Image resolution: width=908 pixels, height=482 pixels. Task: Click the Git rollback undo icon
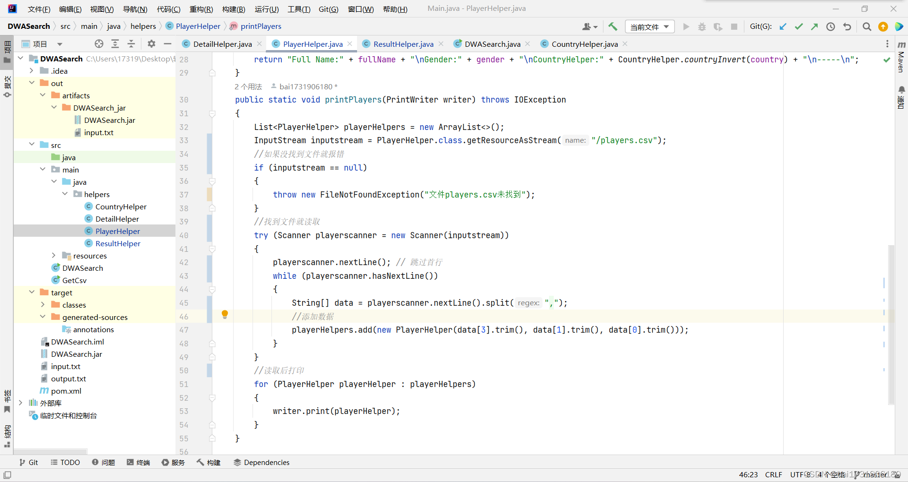847,26
